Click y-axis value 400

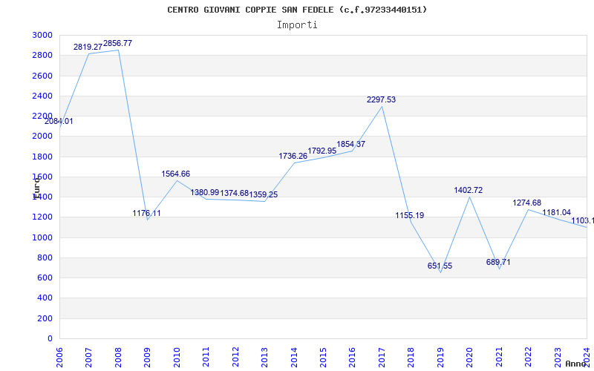[45, 298]
